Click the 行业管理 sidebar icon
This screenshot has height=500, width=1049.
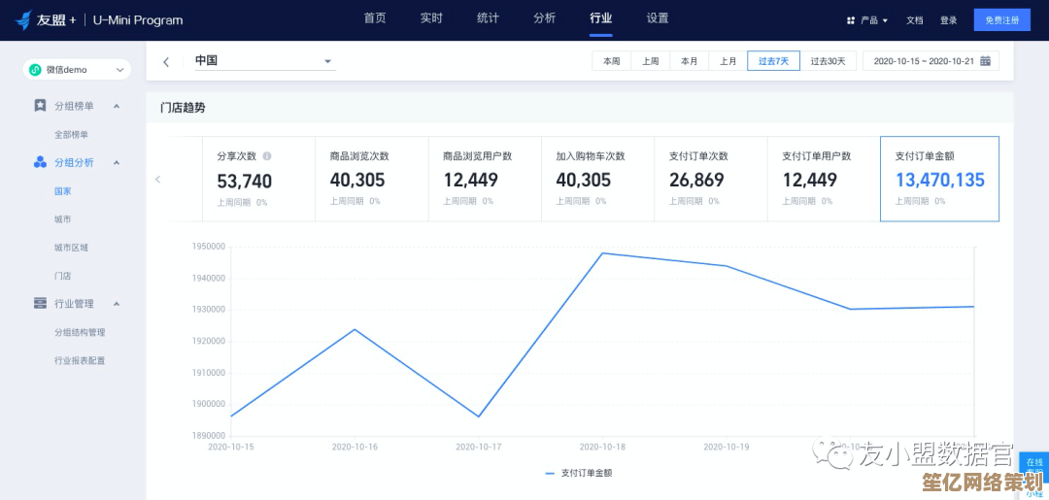(x=40, y=303)
